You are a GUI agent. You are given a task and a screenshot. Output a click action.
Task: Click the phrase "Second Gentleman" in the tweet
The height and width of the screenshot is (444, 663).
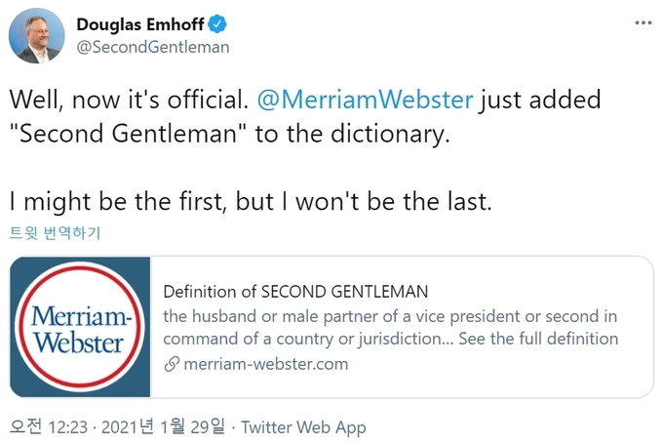tap(128, 134)
